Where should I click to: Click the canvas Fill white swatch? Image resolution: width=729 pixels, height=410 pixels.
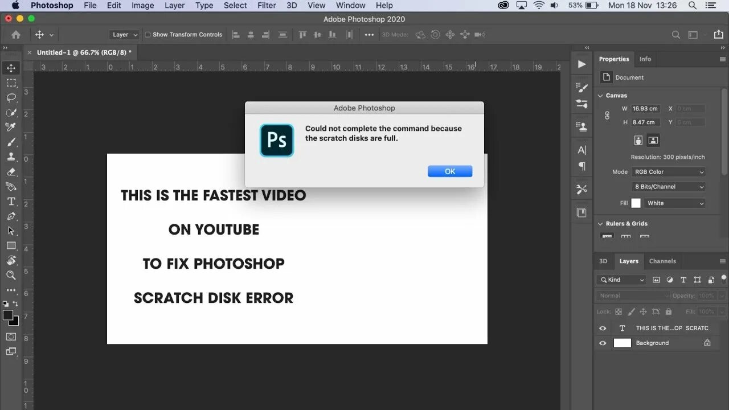[x=636, y=203]
